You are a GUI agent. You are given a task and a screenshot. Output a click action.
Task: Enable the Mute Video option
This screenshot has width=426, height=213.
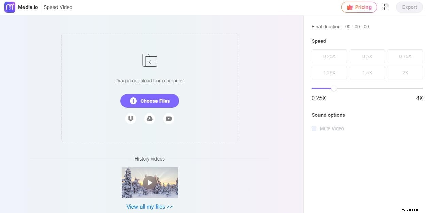tap(314, 128)
